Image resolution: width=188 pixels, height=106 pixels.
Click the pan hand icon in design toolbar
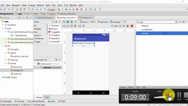tap(128, 26)
